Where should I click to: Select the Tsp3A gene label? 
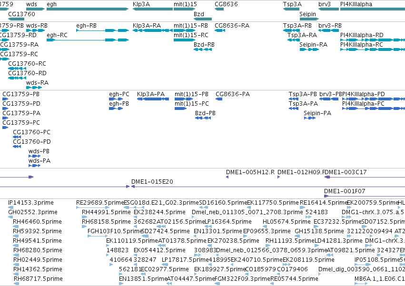pyautogui.click(x=292, y=4)
